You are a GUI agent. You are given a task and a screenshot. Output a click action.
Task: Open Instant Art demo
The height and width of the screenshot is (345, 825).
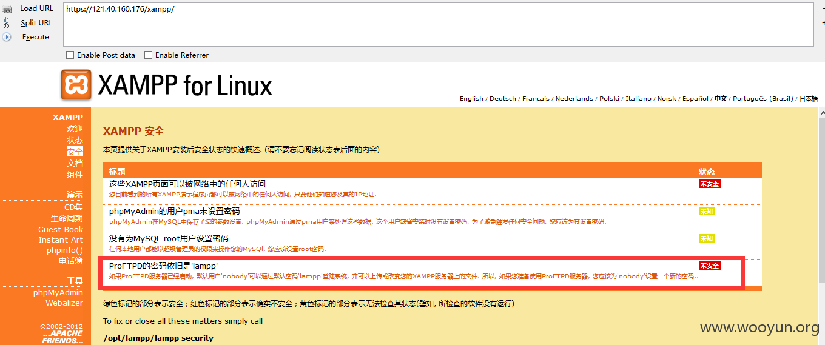pos(61,239)
